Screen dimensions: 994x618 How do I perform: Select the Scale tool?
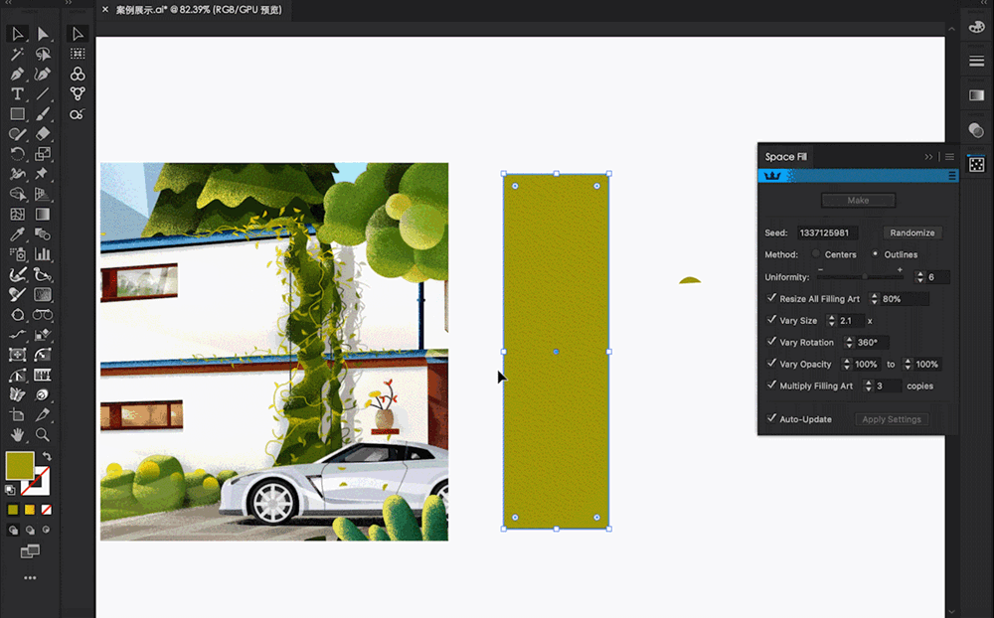(x=43, y=154)
